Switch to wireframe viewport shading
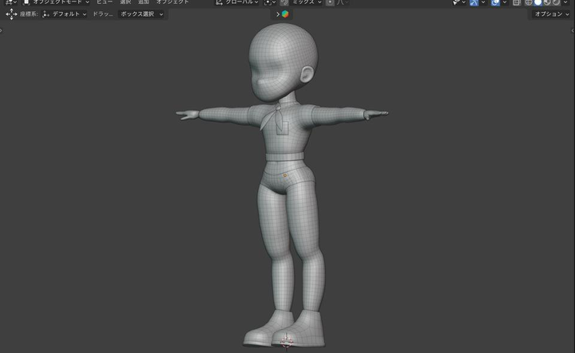 529,2
